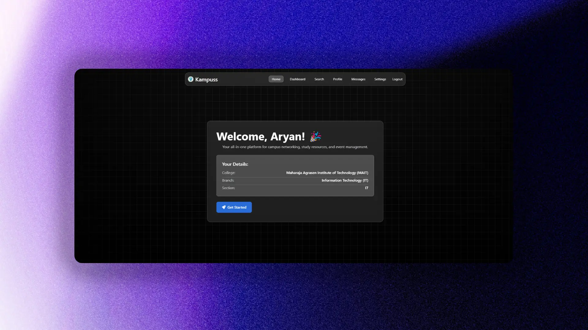Click the Kampuss brand name
The height and width of the screenshot is (330, 588).
(x=206, y=79)
